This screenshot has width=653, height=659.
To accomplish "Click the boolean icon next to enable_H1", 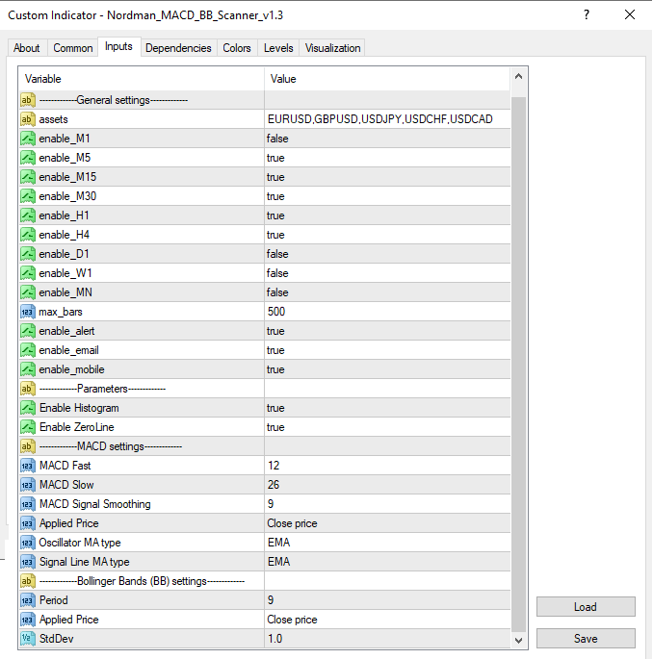I will pyautogui.click(x=27, y=215).
